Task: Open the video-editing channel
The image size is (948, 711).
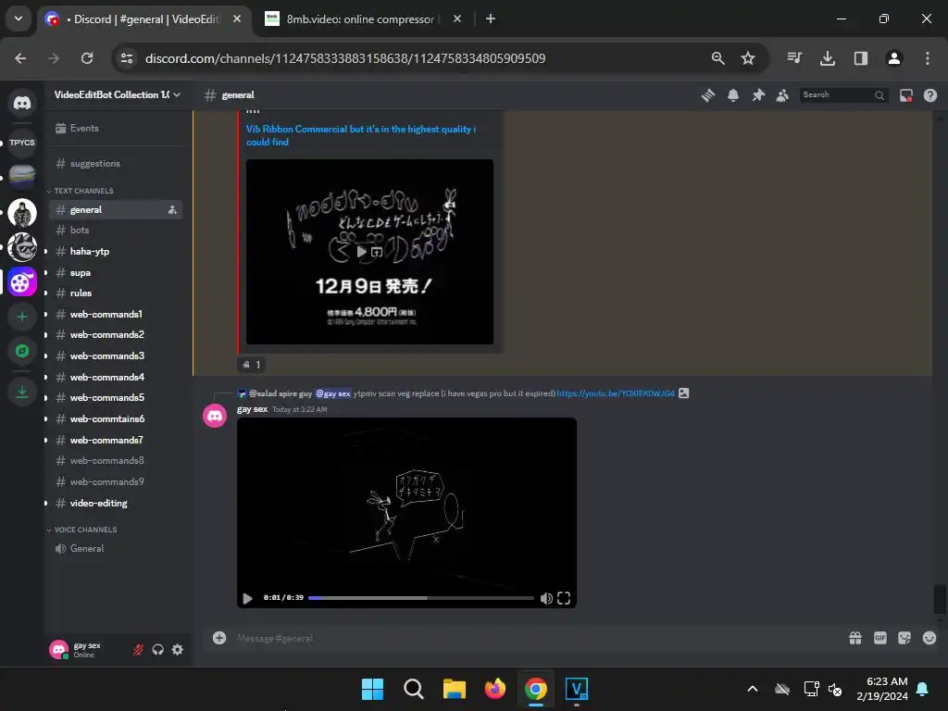Action: 116,503
